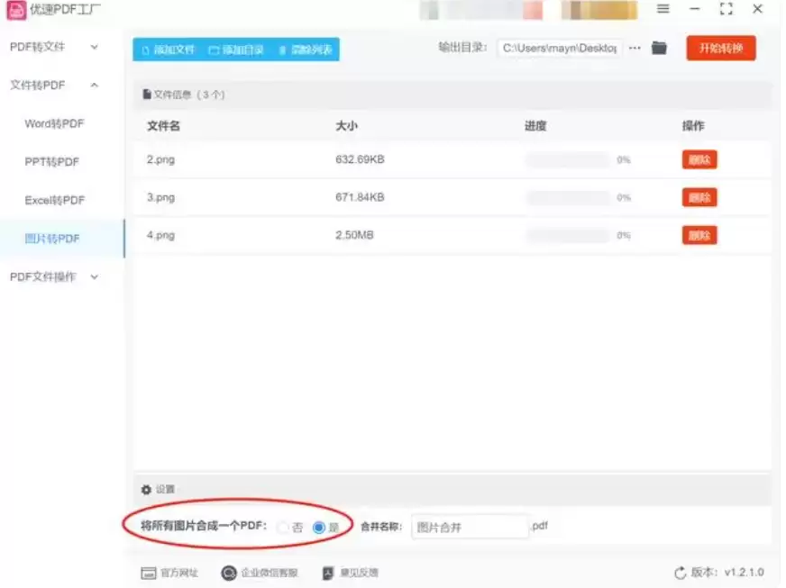Click the version refresh icon
The height and width of the screenshot is (588, 786).
(x=680, y=573)
